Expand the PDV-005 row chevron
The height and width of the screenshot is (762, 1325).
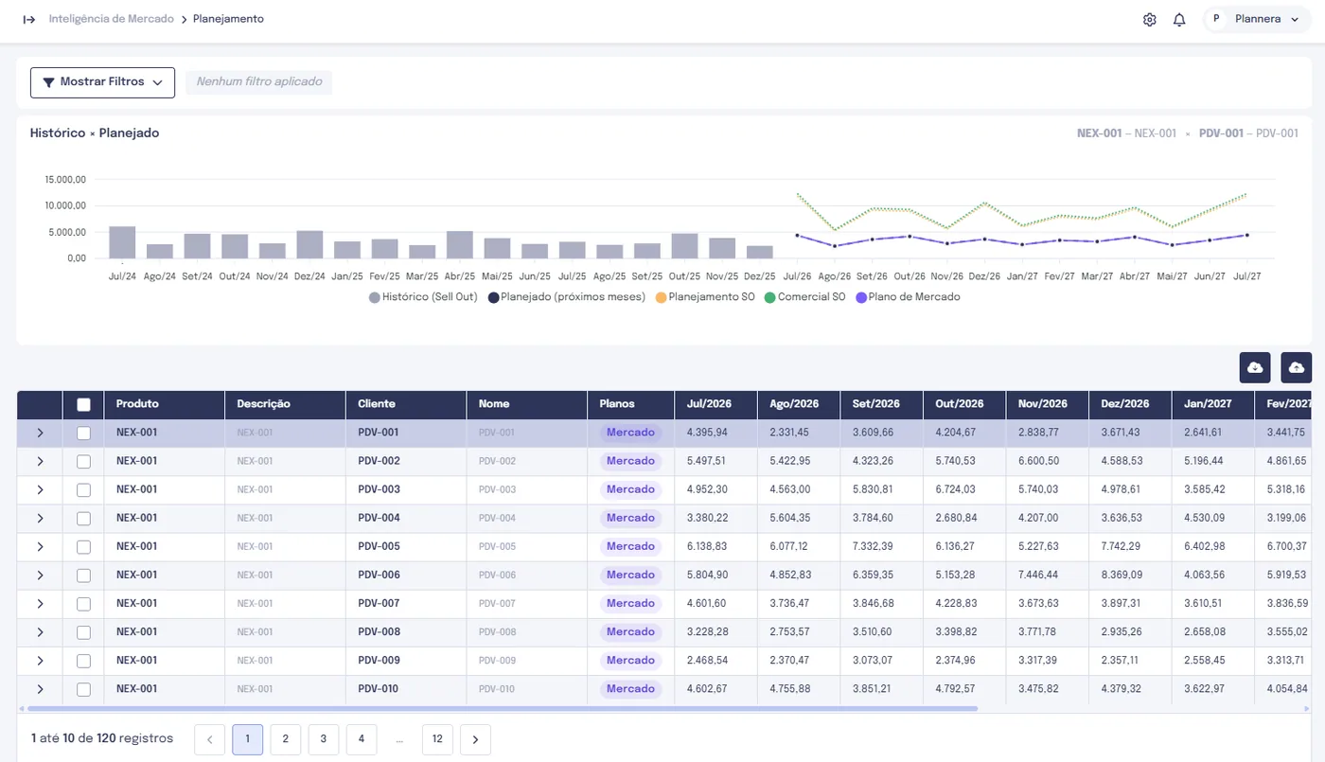click(40, 546)
